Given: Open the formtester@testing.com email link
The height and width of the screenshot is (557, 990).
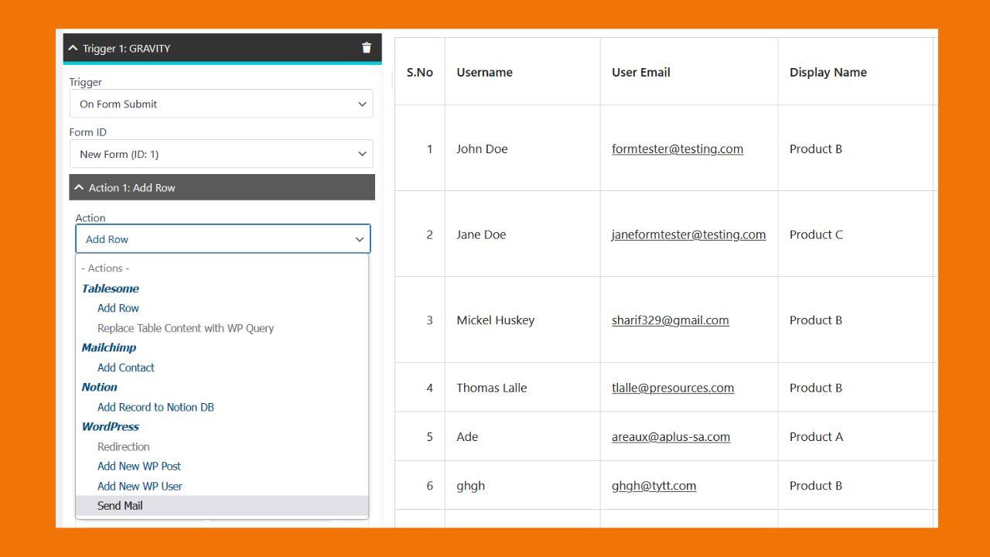Looking at the screenshot, I should (678, 149).
